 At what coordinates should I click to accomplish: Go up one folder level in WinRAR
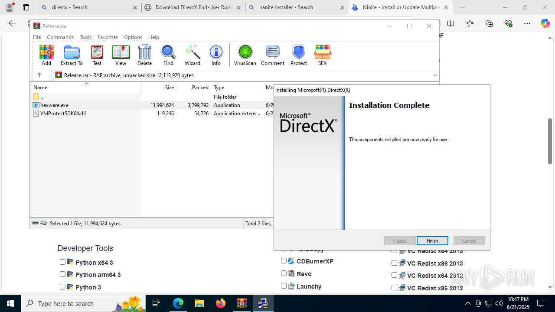[39, 75]
